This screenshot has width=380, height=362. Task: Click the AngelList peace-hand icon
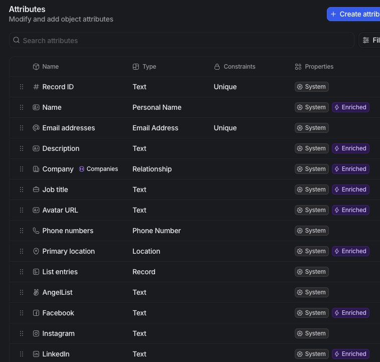(36, 292)
